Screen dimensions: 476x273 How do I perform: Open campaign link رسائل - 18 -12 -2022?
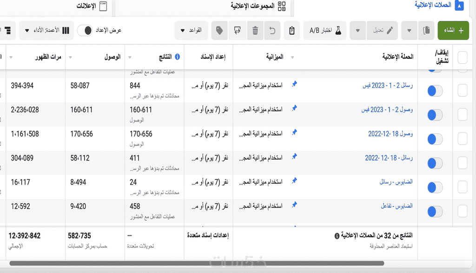point(389,158)
